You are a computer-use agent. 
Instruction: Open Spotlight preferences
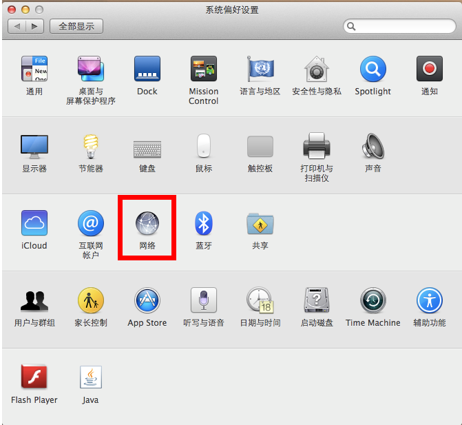coord(372,70)
